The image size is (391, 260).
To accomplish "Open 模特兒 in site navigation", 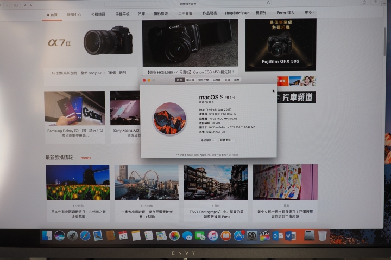I will point(261,12).
